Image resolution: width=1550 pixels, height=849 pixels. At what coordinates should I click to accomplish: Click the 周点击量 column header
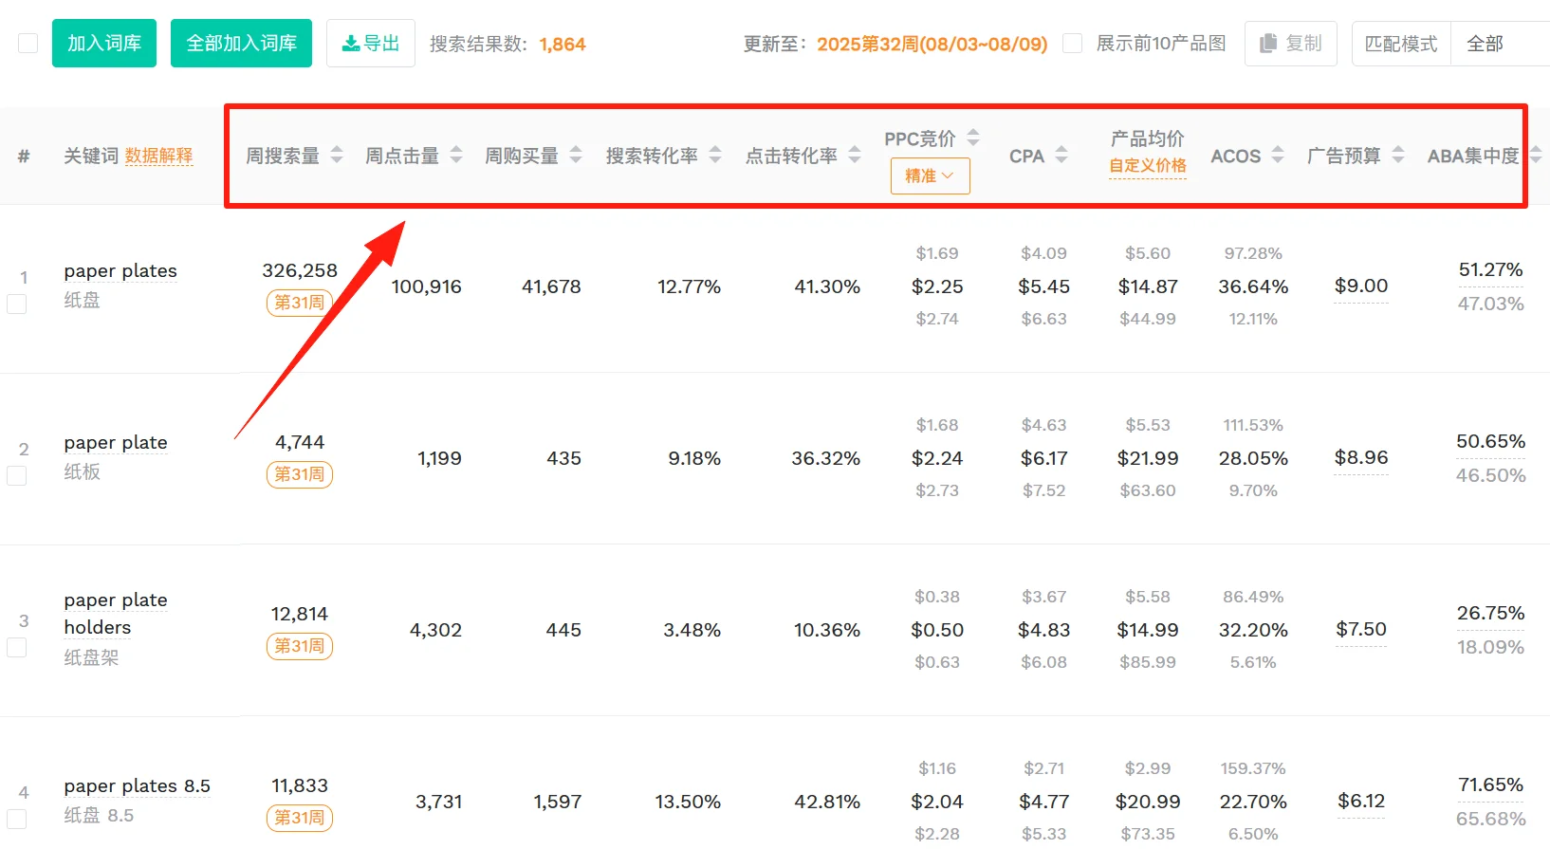[x=402, y=156]
